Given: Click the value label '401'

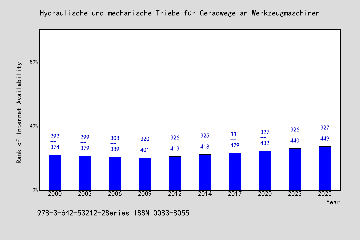Looking at the screenshot, I should pos(145,150).
